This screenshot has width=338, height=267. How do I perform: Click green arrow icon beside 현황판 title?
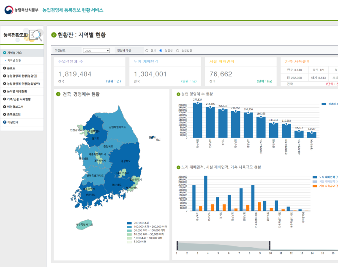pyautogui.click(x=54, y=35)
